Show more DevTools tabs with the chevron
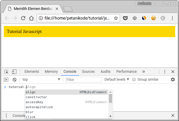 tap(143, 72)
